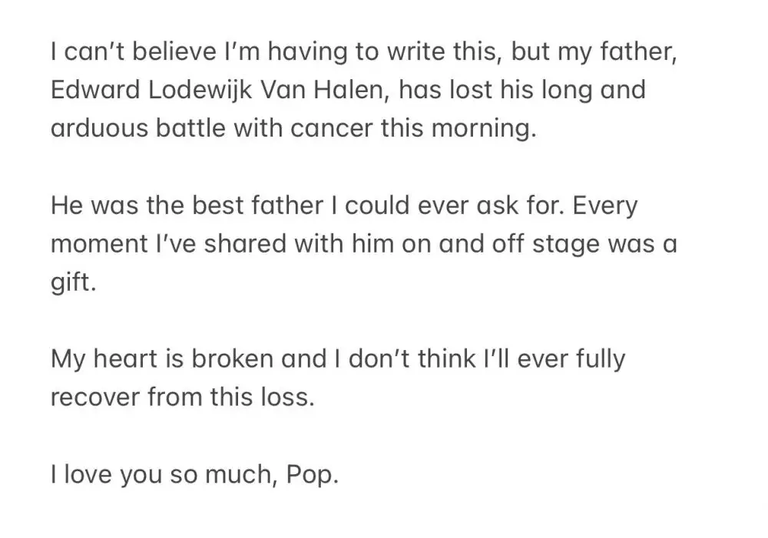Screen dimensions: 768x538
Task: Click the phrase "I love you so much"
Action: [x=161, y=475]
